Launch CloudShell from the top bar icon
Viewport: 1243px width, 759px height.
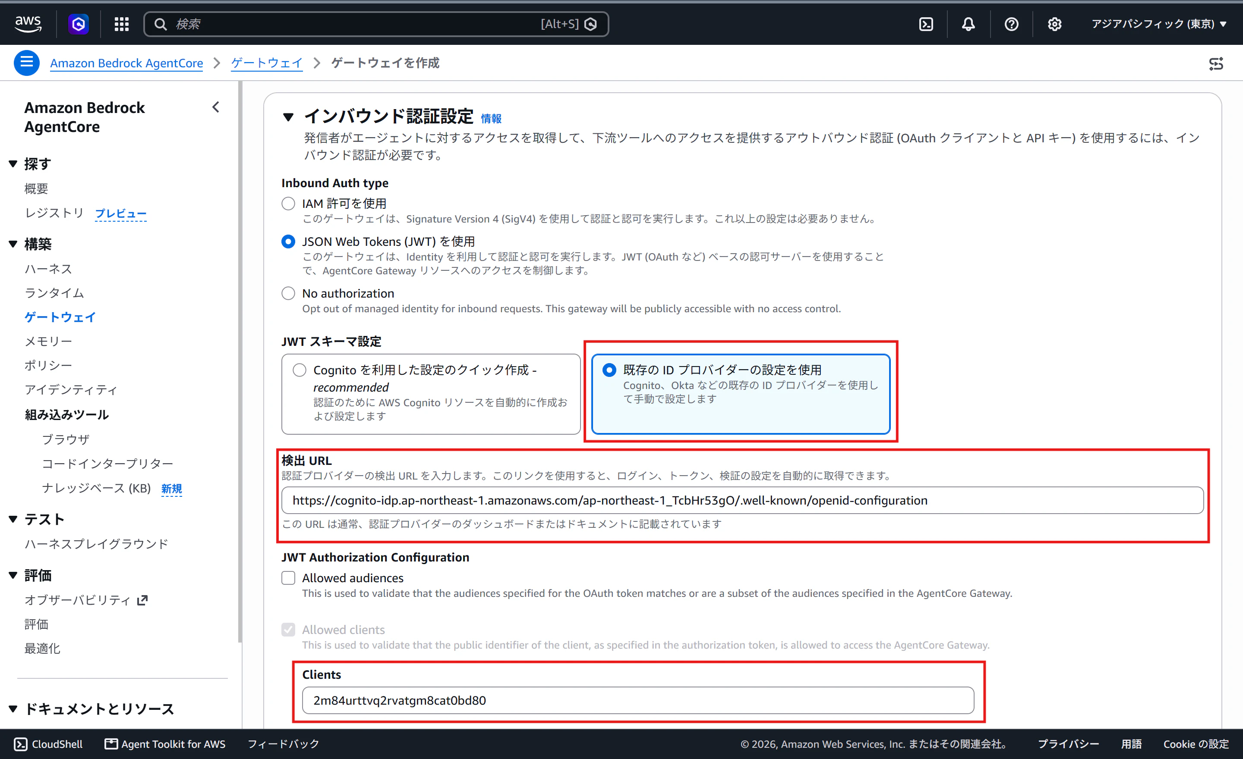[x=926, y=24]
